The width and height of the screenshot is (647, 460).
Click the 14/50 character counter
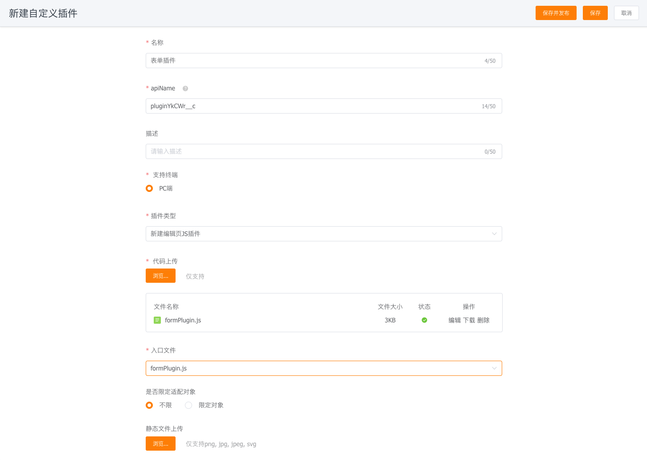tap(489, 106)
